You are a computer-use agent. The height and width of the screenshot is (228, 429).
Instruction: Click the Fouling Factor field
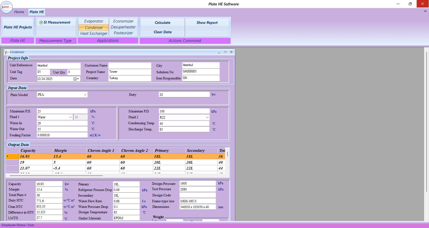tap(62, 135)
